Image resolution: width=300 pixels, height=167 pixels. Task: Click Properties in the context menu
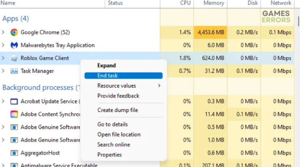[109, 155]
